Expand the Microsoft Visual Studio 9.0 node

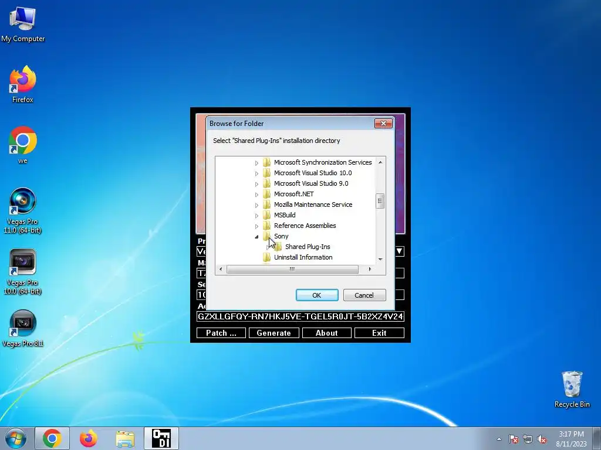[x=257, y=184]
